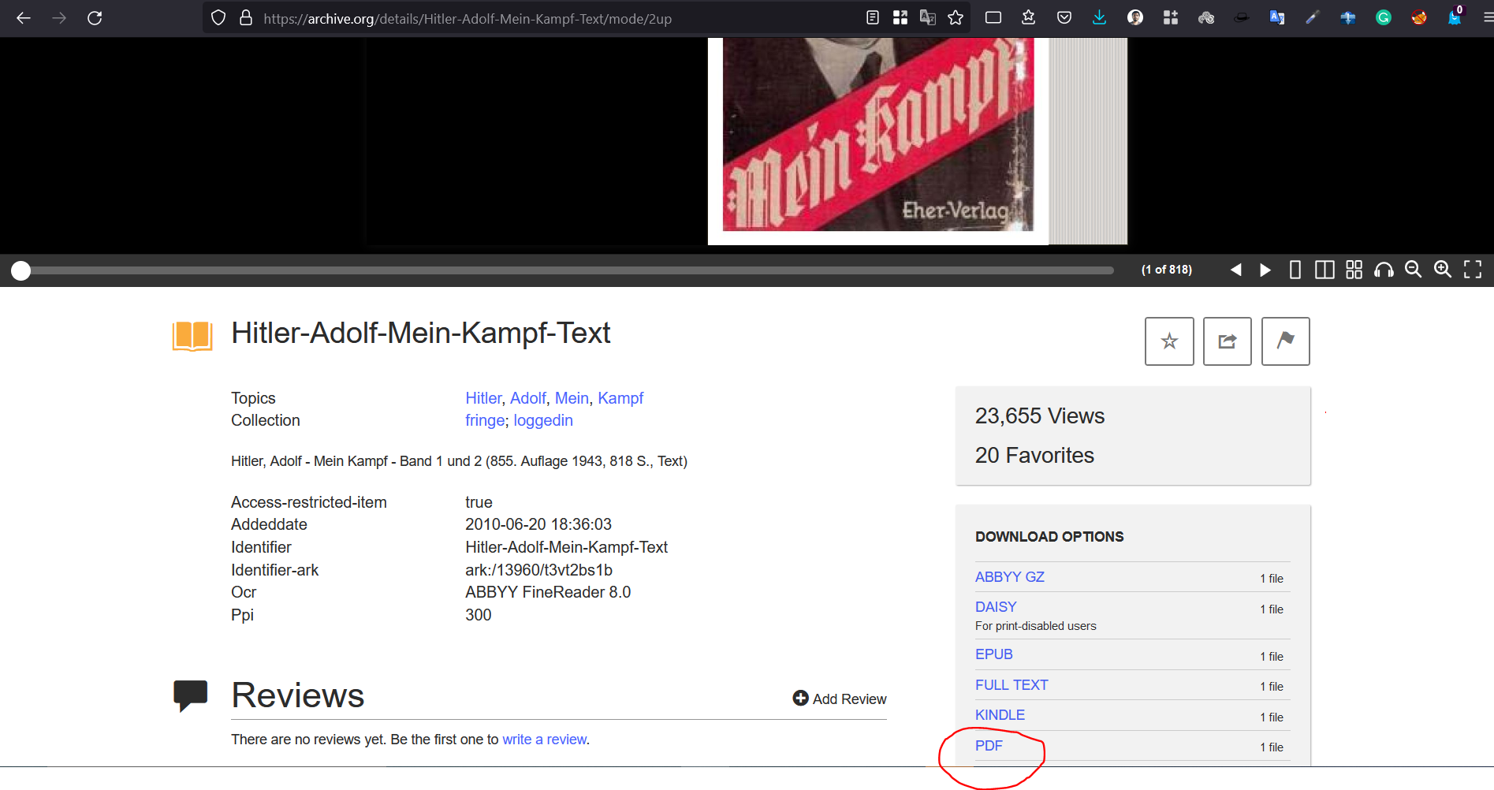Viewport: 1494px width, 790px height.
Task: Zoom out of the book
Action: coord(1413,270)
